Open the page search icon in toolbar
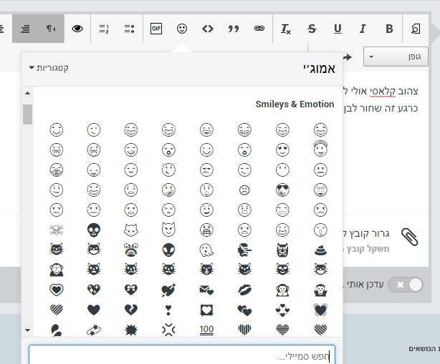The height and width of the screenshot is (364, 440). click(416, 29)
